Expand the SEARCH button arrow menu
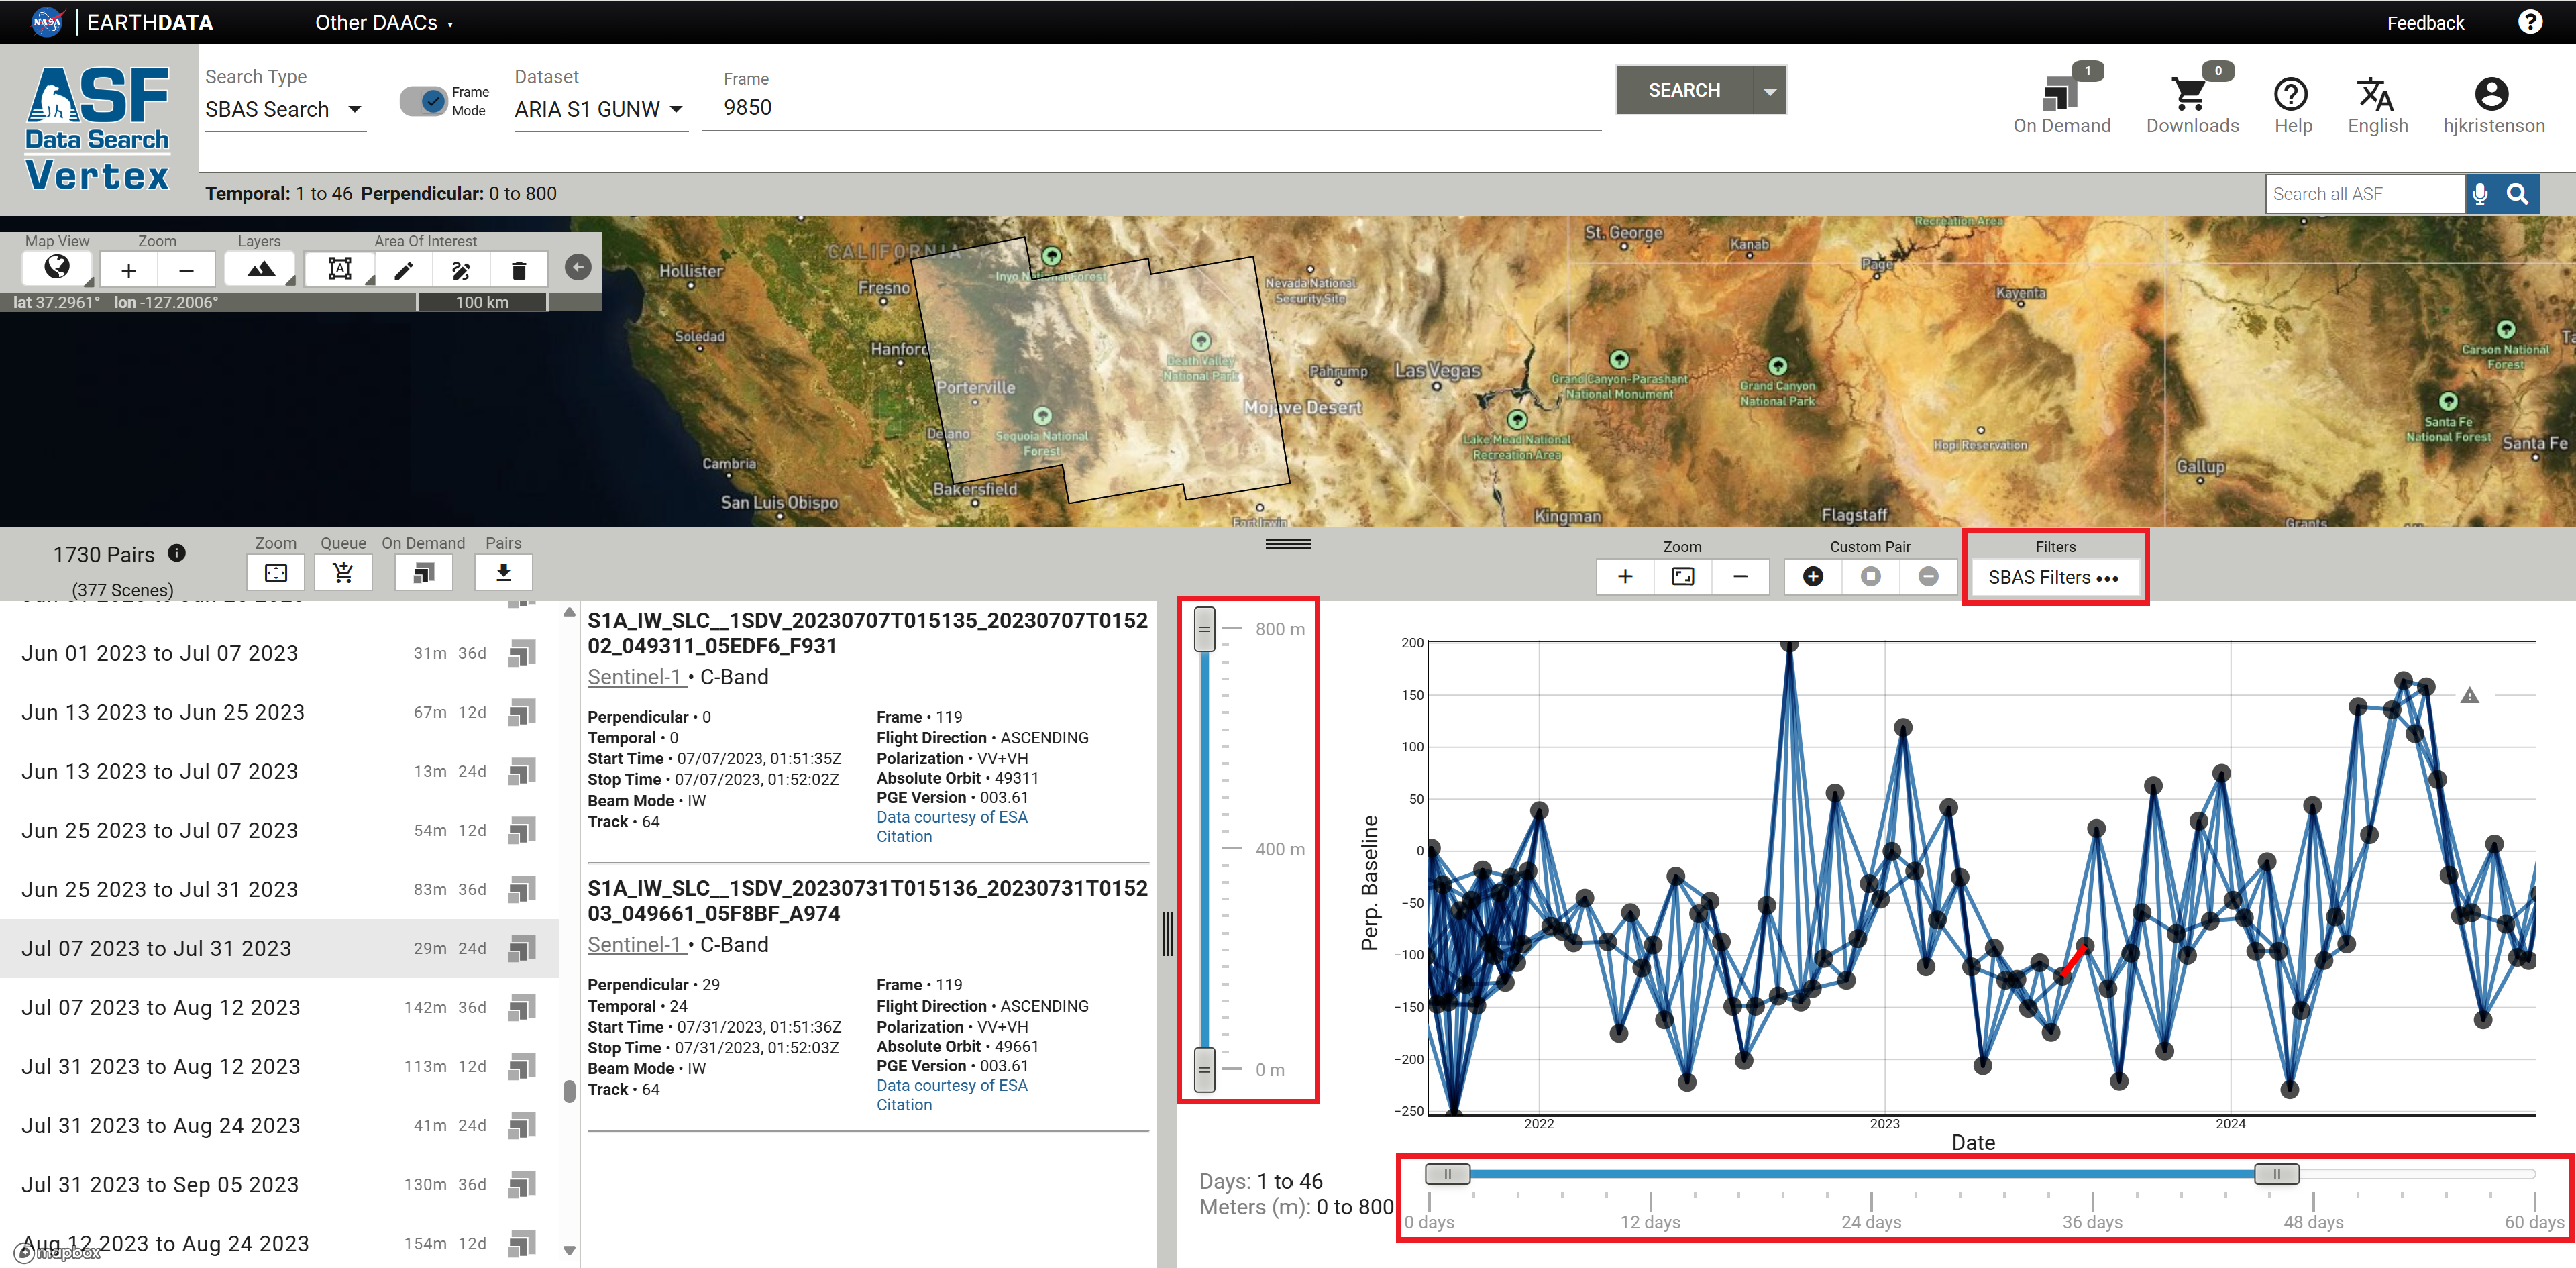 pos(1769,91)
